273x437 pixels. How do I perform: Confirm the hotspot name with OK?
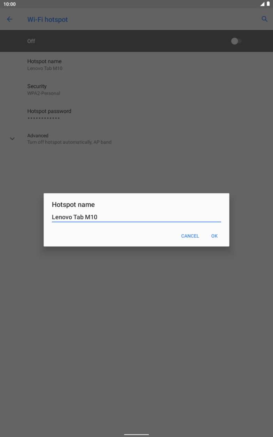click(214, 236)
